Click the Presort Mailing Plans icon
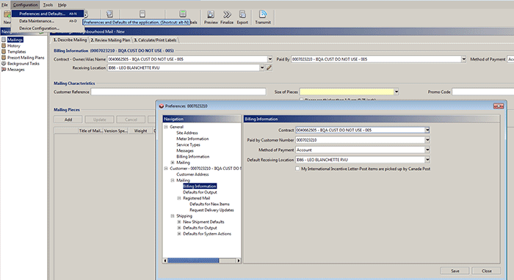Viewport: 514px width, 280px height. pos(4,57)
